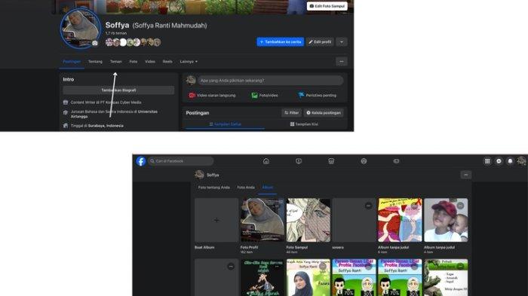This screenshot has height=296, width=528.
Task: Open options on soeera album
Action: coord(368,206)
